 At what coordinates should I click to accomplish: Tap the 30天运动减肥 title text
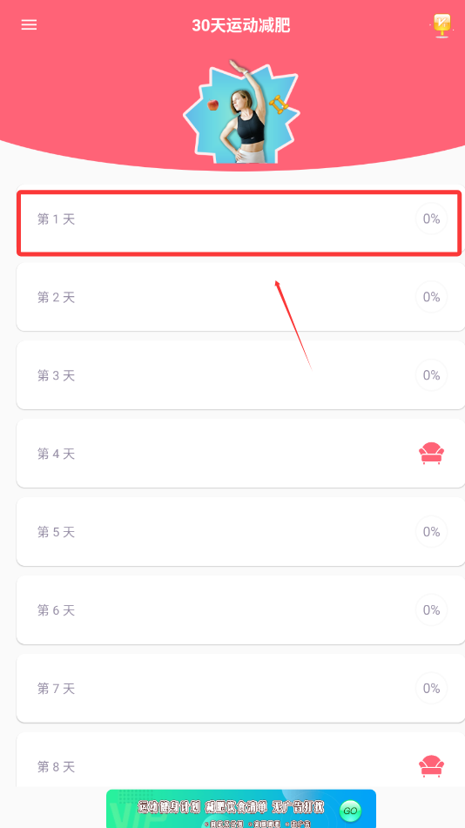click(241, 25)
